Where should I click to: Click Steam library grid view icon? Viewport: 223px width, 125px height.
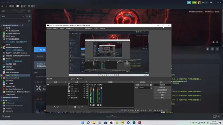29,11
